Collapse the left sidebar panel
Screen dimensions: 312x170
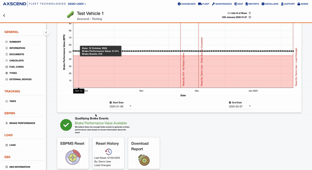pyautogui.click(x=46, y=33)
